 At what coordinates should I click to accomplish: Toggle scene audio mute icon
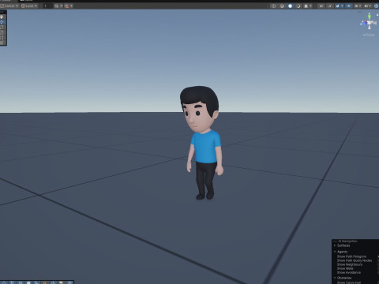coord(321,6)
